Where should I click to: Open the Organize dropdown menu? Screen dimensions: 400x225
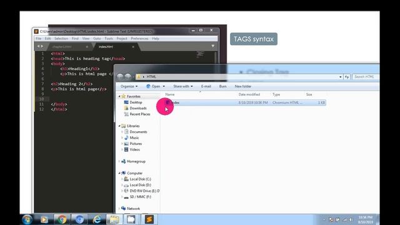(129, 86)
